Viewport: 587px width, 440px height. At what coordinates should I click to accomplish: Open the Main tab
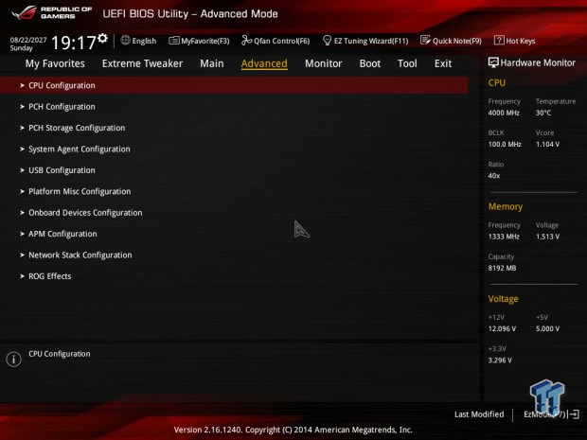coord(212,63)
